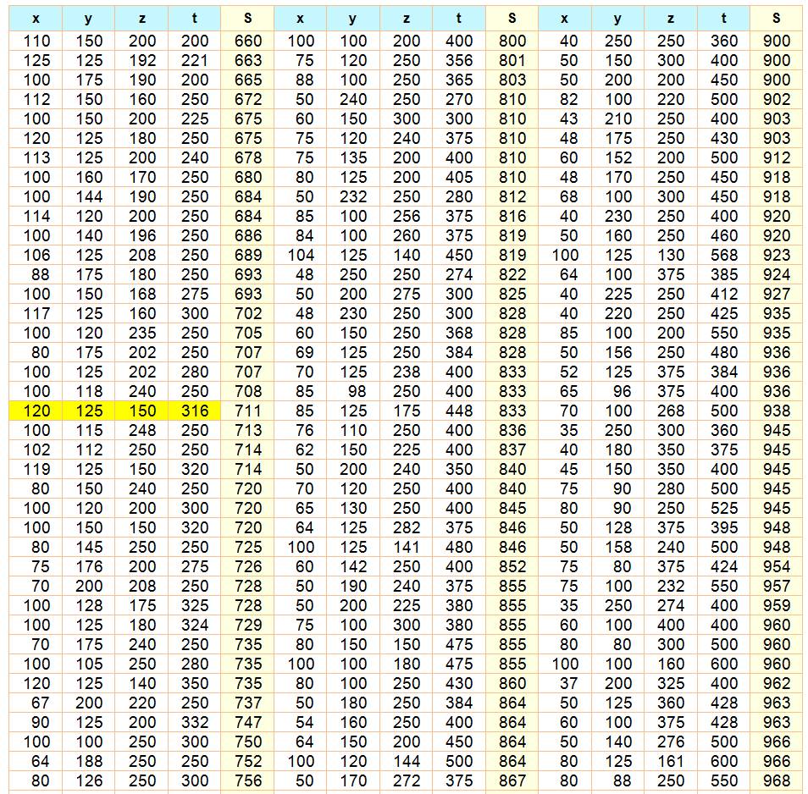Screen dimensions: 808x794
Task: Click the S value 801 cell
Action: (x=512, y=60)
